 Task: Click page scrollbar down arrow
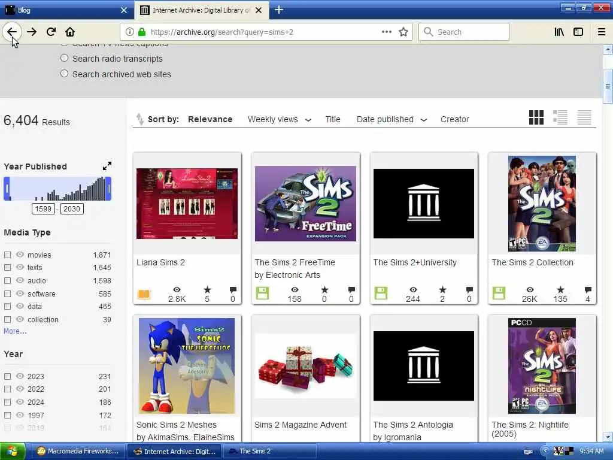click(x=608, y=437)
